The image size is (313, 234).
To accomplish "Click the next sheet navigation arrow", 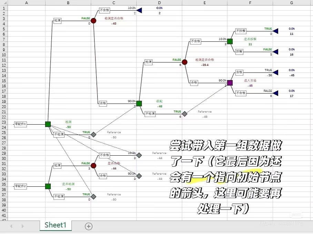I will click(22, 226).
